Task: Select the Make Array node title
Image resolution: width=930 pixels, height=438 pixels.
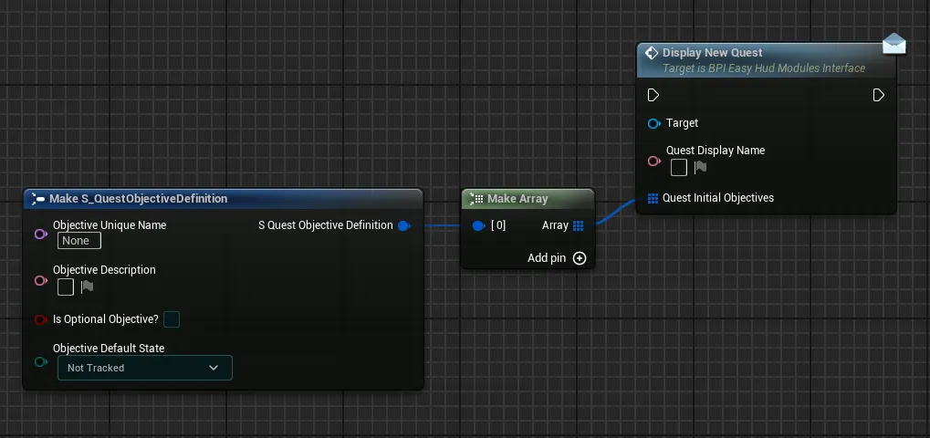Action: point(517,199)
